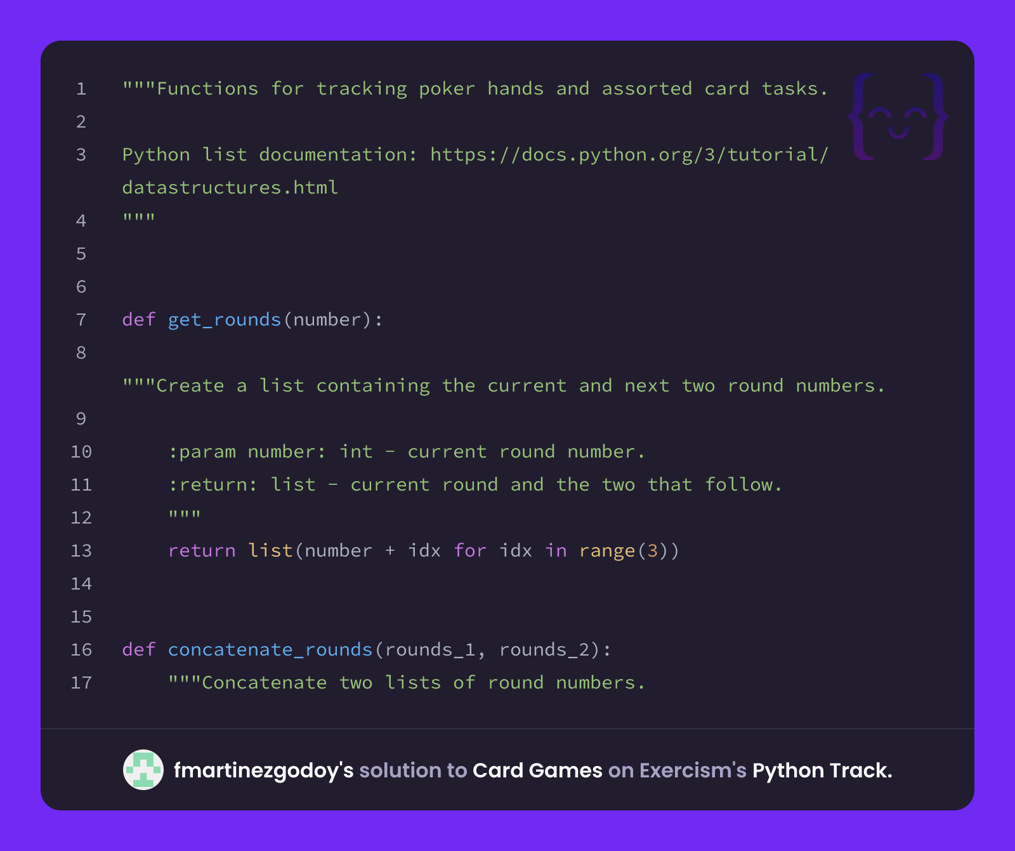The height and width of the screenshot is (851, 1015).
Task: Click the Exercism braces face logo
Action: pos(898,117)
